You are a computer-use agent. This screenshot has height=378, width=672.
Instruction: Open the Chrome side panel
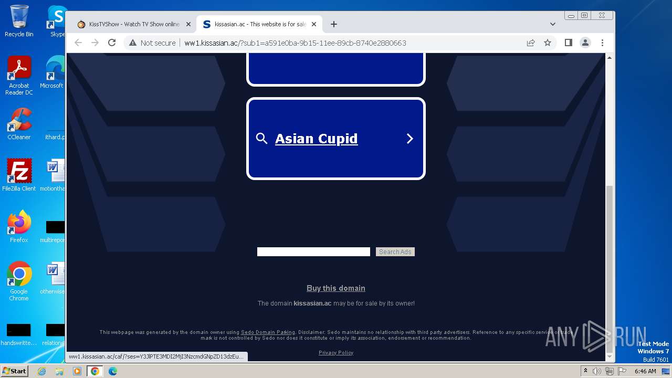pos(568,43)
